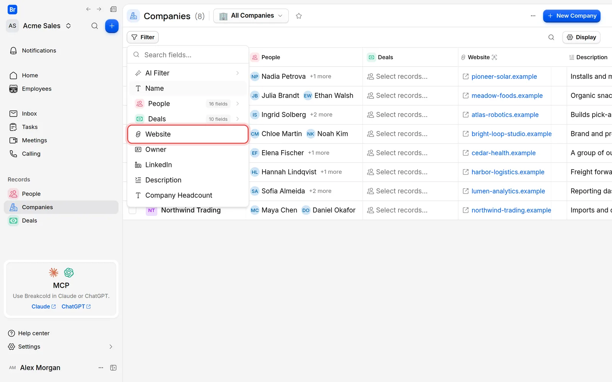612x382 pixels.
Task: Favorite this view with the star icon
Action: [x=299, y=16]
